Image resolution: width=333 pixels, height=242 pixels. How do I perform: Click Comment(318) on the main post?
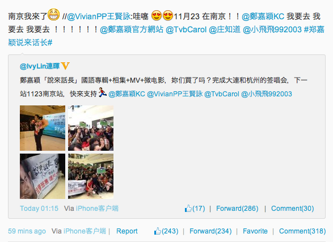tap(302, 231)
